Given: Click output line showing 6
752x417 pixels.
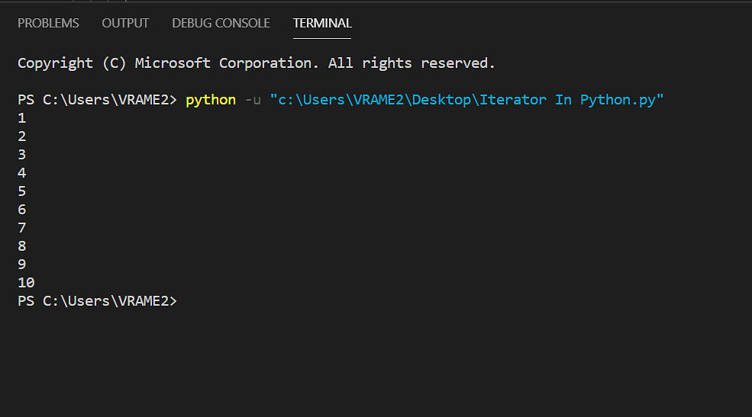Looking at the screenshot, I should click(21, 209).
